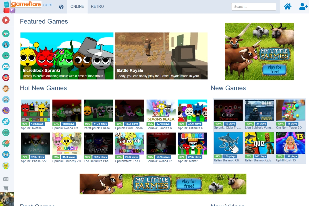Click the red play button sidebar icon
Image resolution: width=309 pixels, height=206 pixels.
(6, 20)
